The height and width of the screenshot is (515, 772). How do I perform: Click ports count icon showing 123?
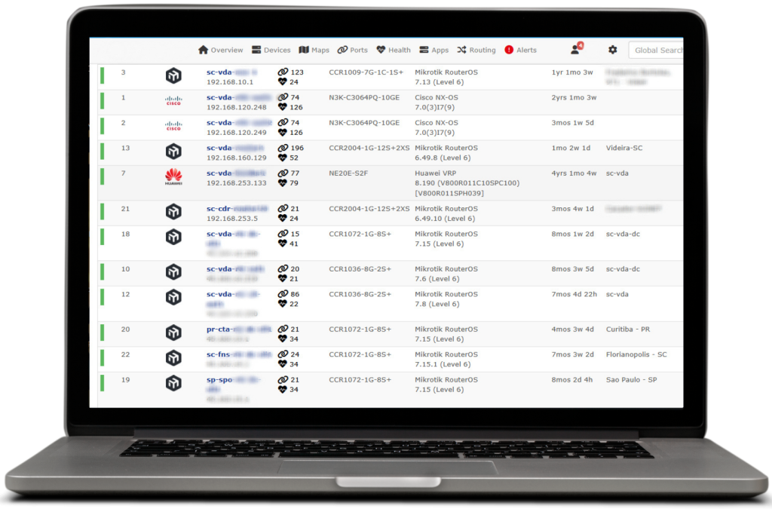pyautogui.click(x=283, y=72)
